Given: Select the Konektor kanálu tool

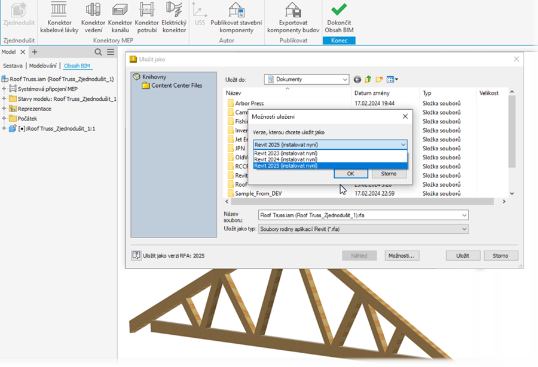Looking at the screenshot, I should [x=120, y=18].
